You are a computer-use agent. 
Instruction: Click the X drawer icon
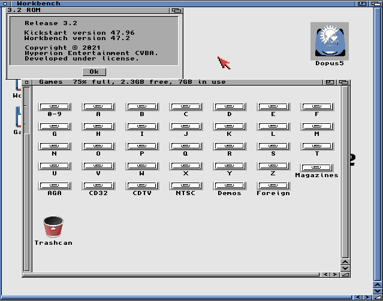point(186,166)
